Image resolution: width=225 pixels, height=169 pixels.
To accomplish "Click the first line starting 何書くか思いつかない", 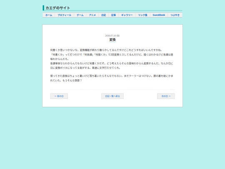I will (106, 50).
